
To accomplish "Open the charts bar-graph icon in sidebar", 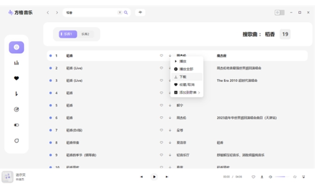I will 17,63.
